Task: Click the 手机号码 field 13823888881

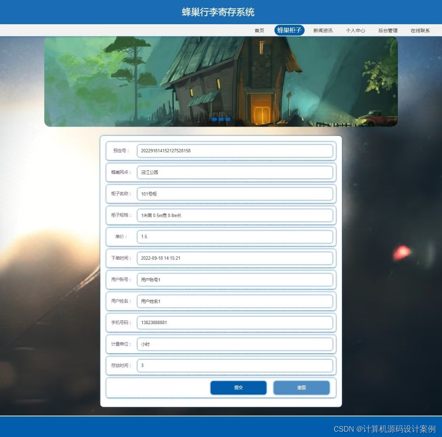Action: pyautogui.click(x=235, y=322)
